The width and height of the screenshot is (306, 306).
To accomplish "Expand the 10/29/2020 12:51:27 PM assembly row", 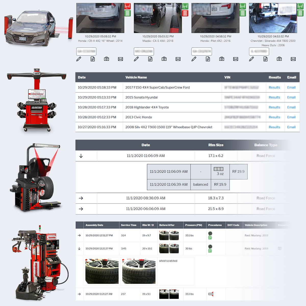I will click(x=79, y=235).
